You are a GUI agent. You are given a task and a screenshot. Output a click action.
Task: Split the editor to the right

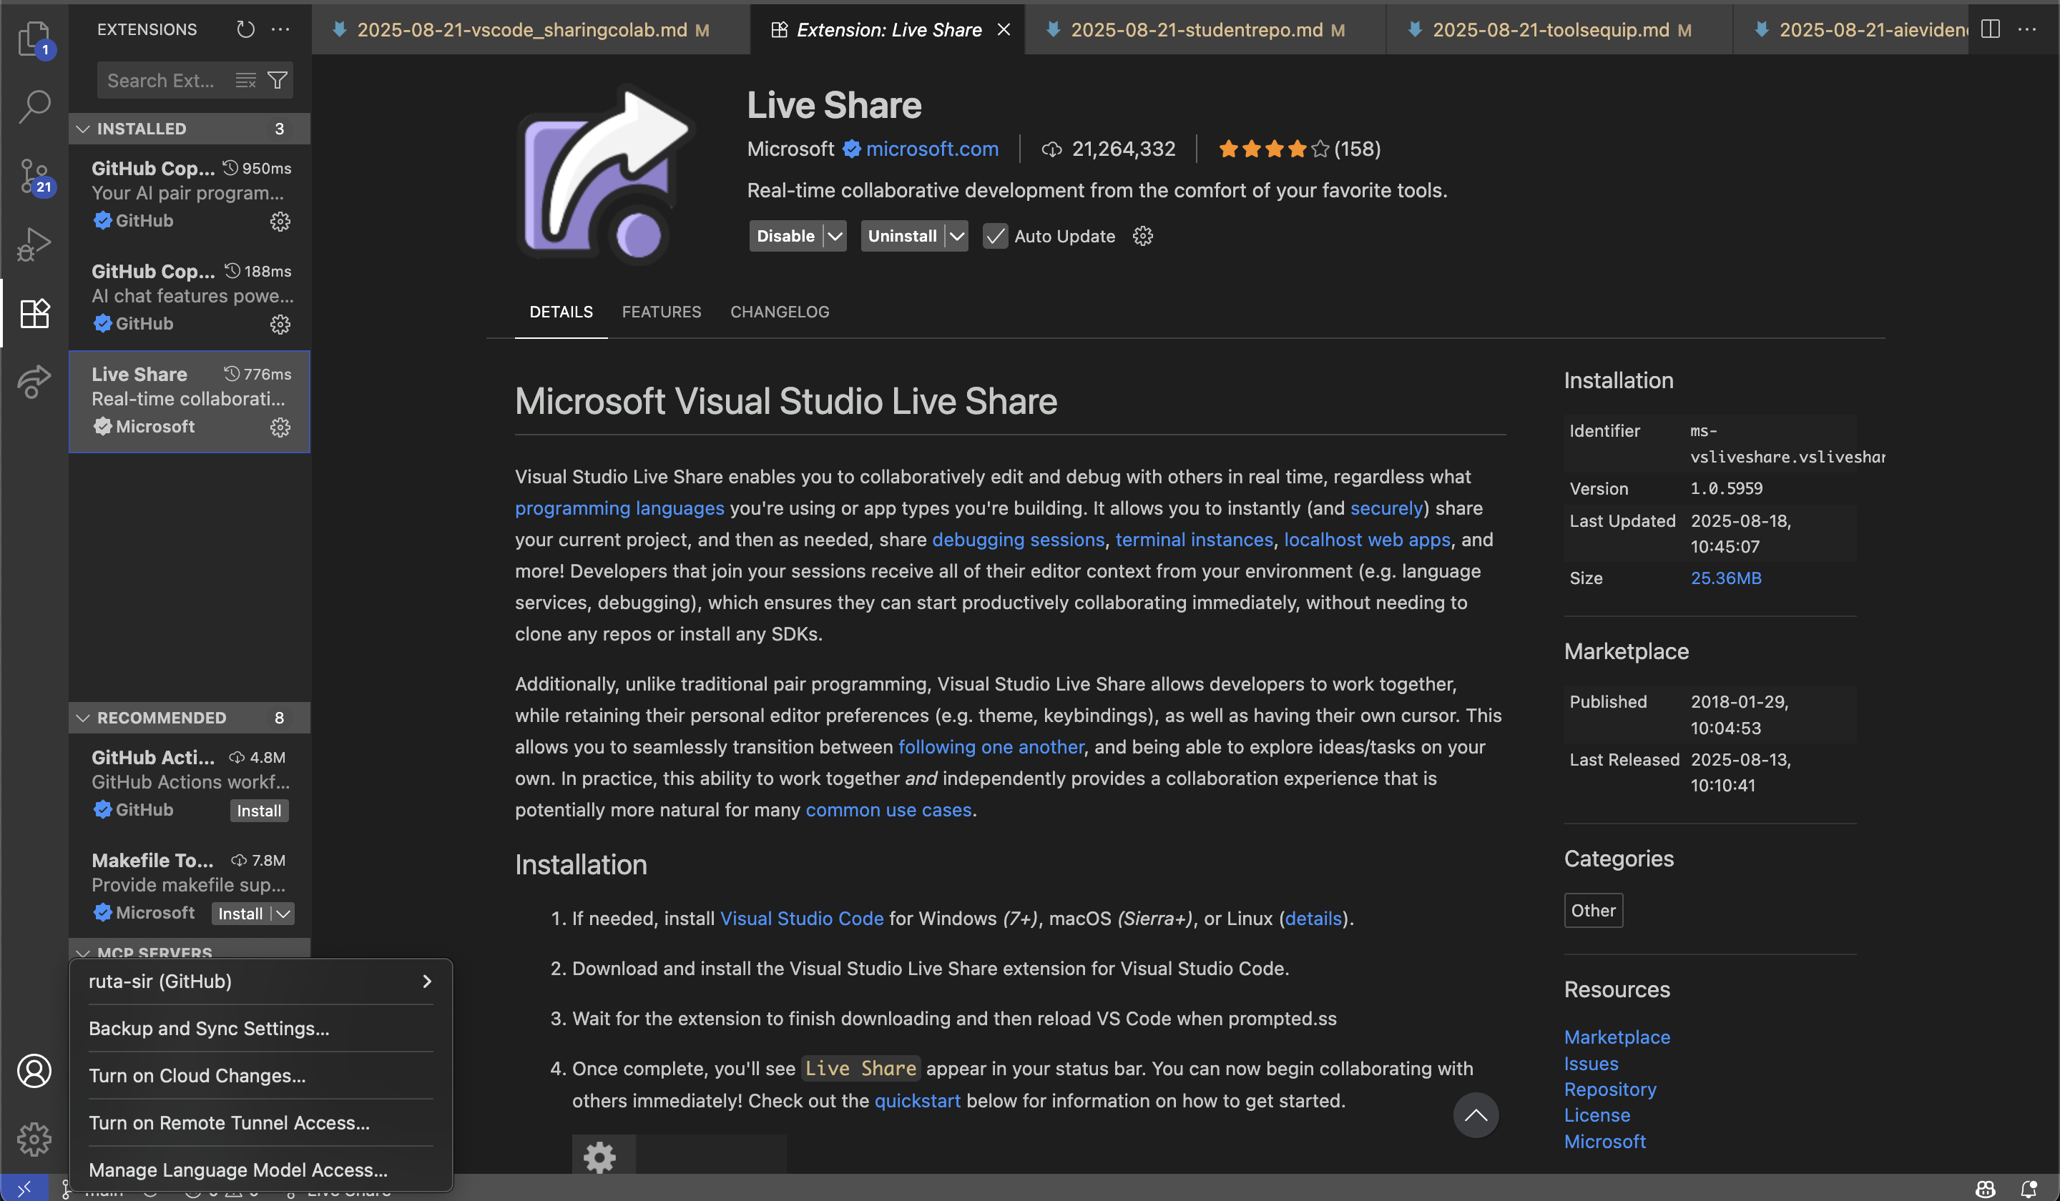pyautogui.click(x=1991, y=29)
